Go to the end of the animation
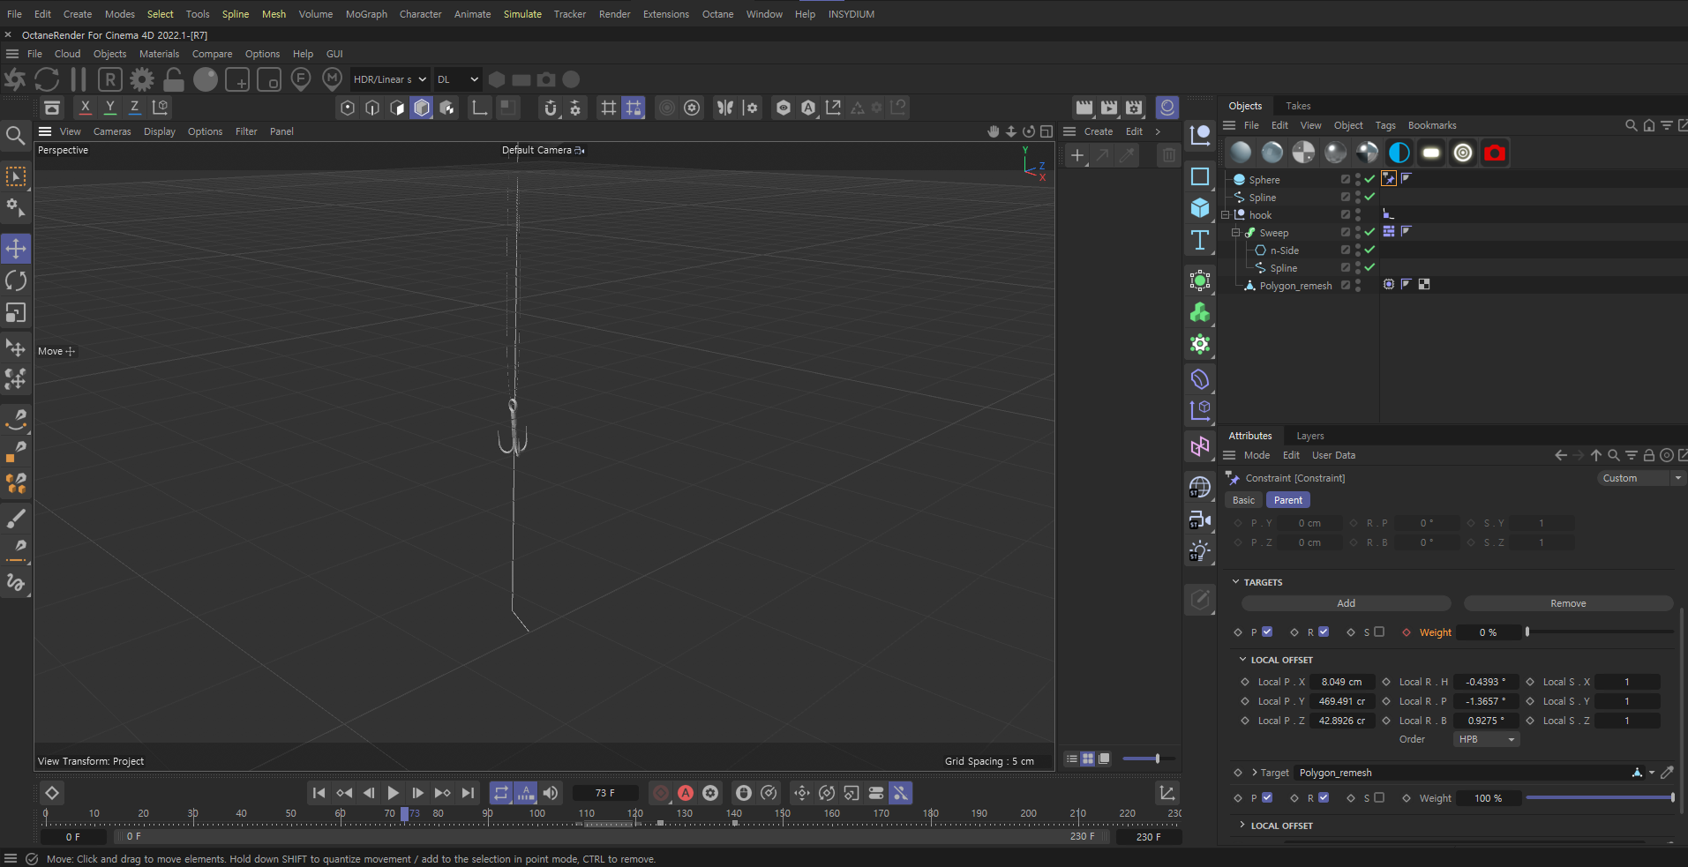1688x867 pixels. point(468,793)
